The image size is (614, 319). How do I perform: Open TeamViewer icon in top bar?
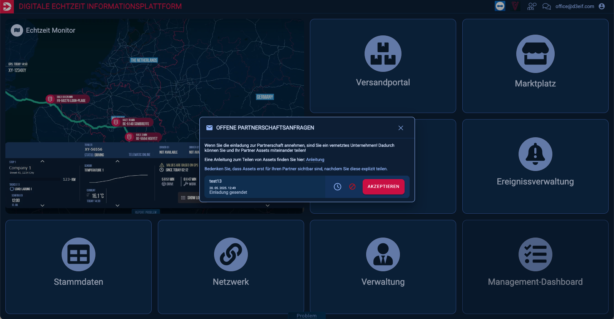tap(500, 6)
